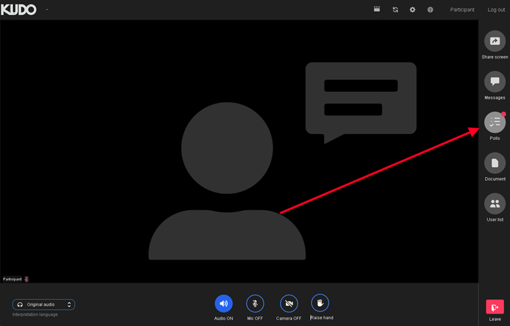This screenshot has height=326, width=510.
Task: Leave the meeting
Action: tap(494, 308)
